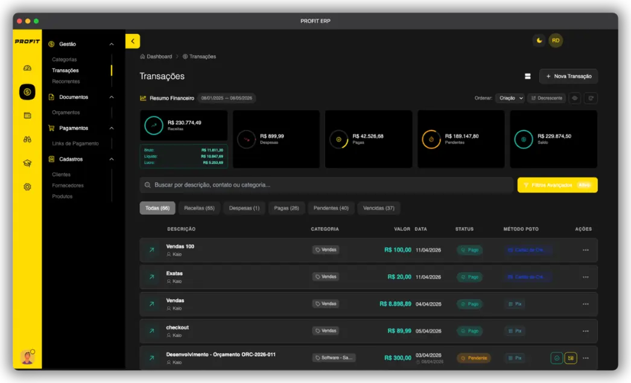This screenshot has width=631, height=383.
Task: Collapse sidebar with the yellow back arrow
Action: 133,41
